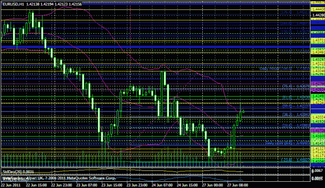
Task: Select the (50.0) - 1.42237 Fibonacci label
Action: click(296, 106)
